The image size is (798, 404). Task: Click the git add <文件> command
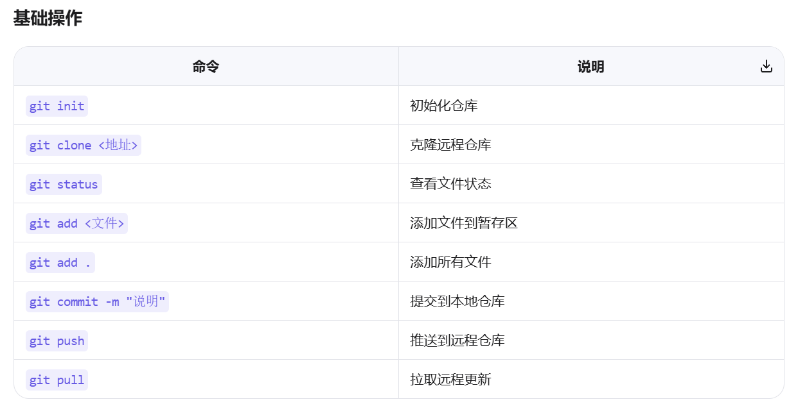click(76, 223)
